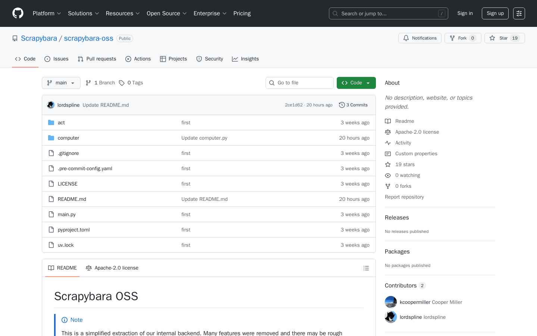The width and height of the screenshot is (537, 336).
Task: Click inside the Go to file field
Action: click(x=299, y=83)
